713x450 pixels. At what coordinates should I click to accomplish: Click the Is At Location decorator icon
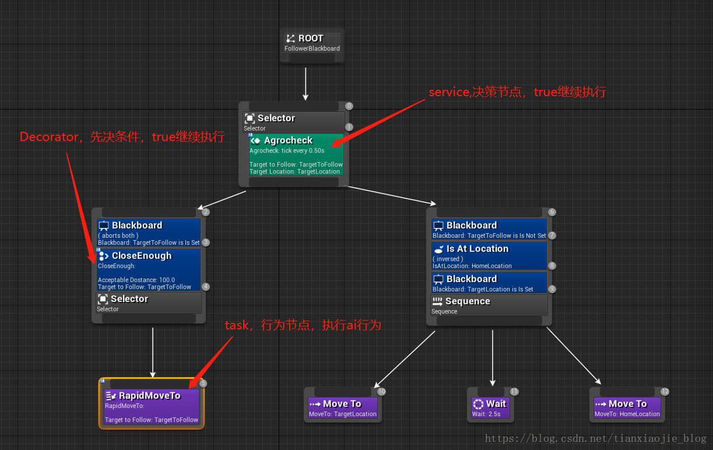point(438,249)
